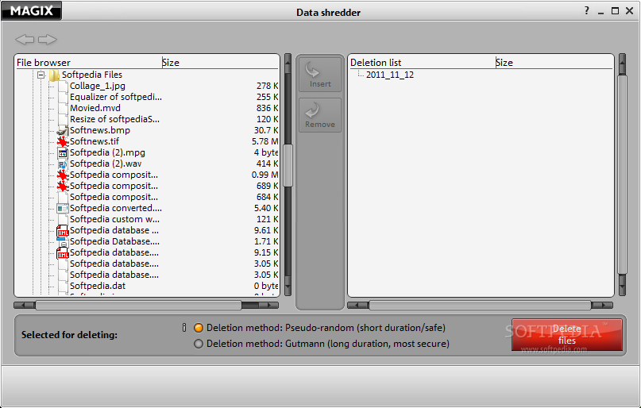Go forward with the right navigation arrow

(x=48, y=40)
